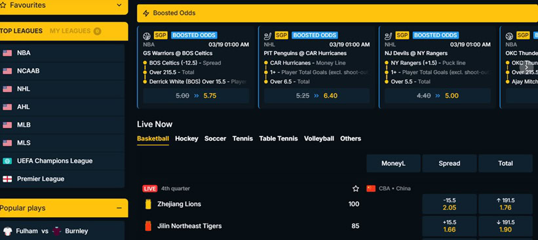Click the US flag beside AHL
The width and height of the screenshot is (538, 240).
pos(7,107)
